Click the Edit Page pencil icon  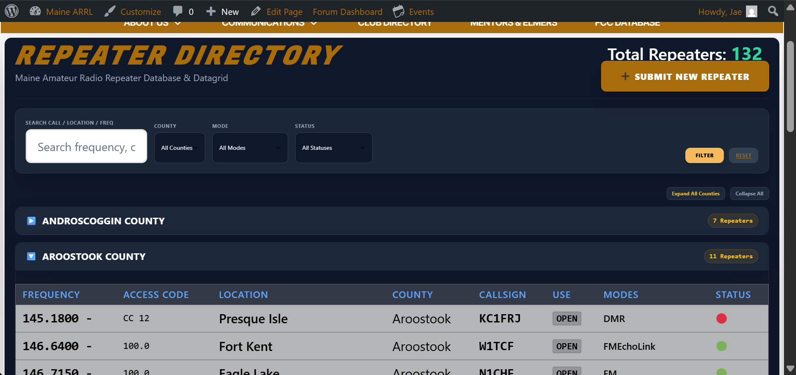[x=256, y=11]
